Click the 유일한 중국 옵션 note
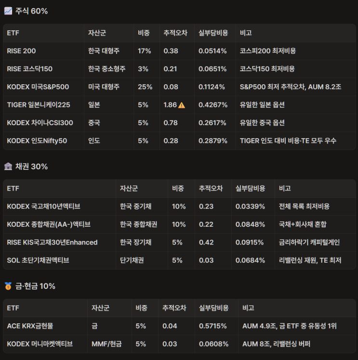The width and height of the screenshot is (358, 360). [x=262, y=123]
